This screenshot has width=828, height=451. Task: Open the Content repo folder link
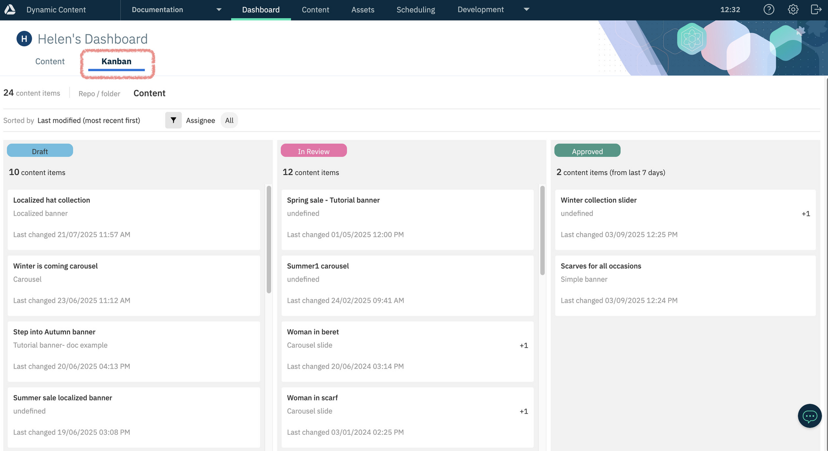click(x=149, y=93)
